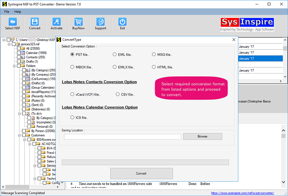The image size is (288, 196).
Task: Click the large Convert button in dialog
Action: [x=141, y=173]
